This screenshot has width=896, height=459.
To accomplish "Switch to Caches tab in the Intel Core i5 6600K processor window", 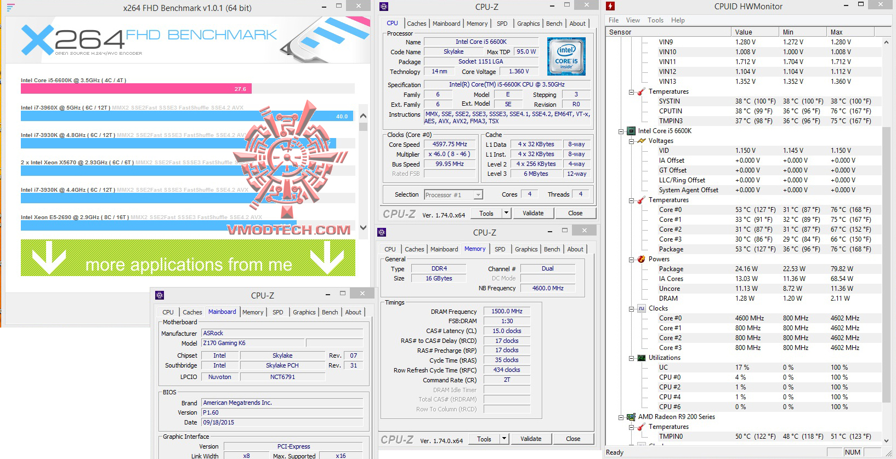I will click(416, 24).
